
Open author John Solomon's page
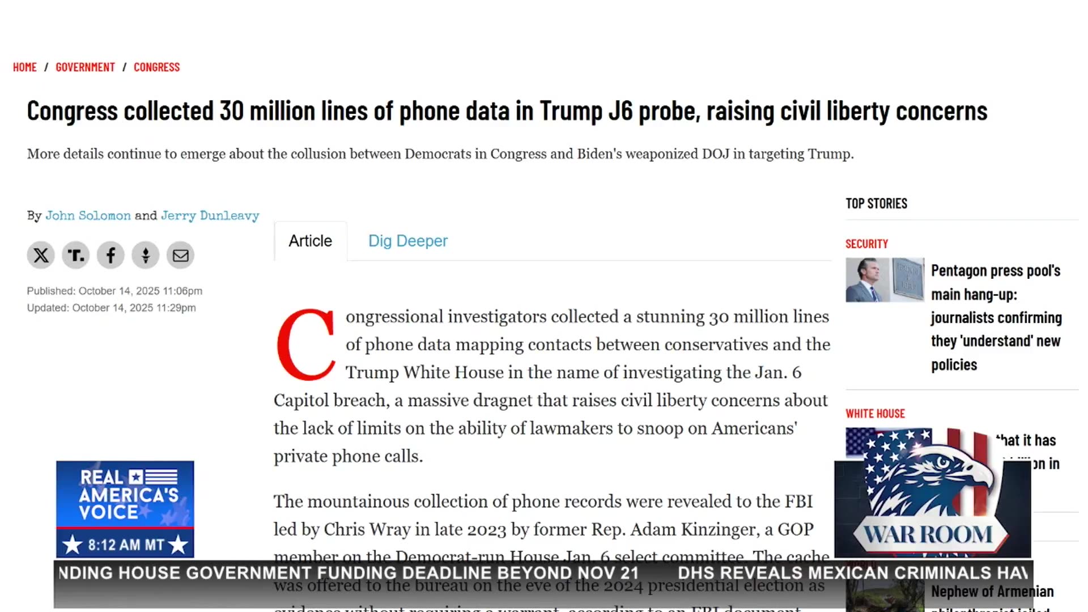pos(88,216)
